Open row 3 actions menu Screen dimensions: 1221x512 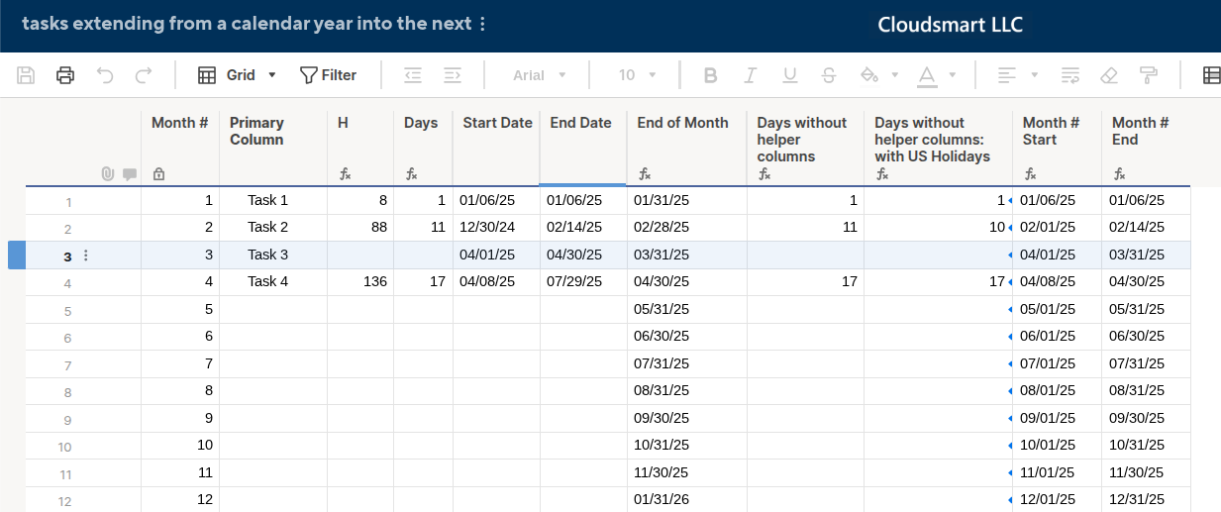click(85, 256)
